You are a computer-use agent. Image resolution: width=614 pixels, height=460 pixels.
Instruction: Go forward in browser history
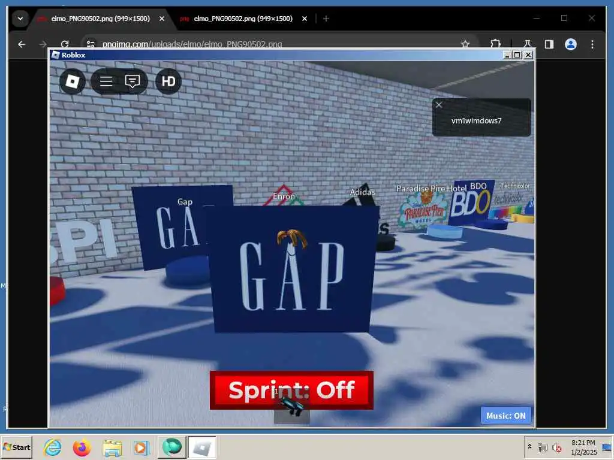click(x=43, y=44)
